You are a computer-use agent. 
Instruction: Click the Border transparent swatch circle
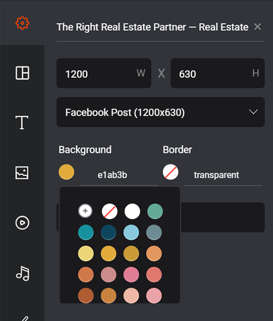click(x=171, y=172)
